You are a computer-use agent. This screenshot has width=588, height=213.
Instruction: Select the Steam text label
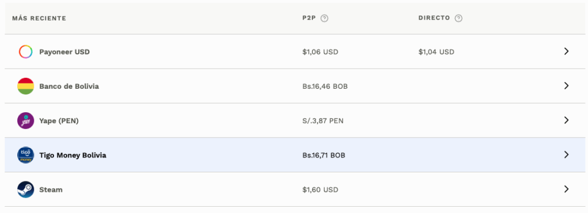click(51, 190)
